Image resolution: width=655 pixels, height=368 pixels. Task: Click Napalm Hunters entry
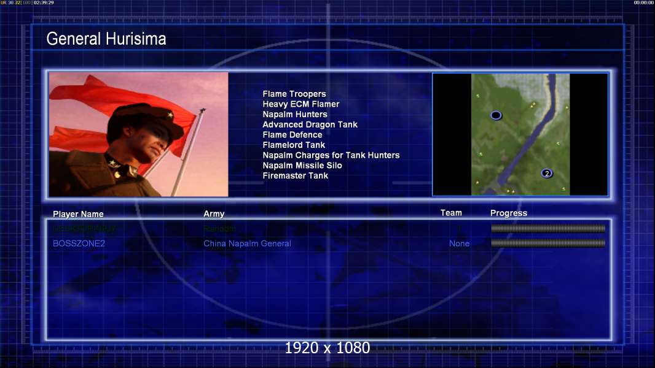click(x=295, y=114)
